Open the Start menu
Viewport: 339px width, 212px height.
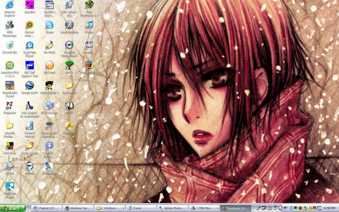click(x=13, y=208)
